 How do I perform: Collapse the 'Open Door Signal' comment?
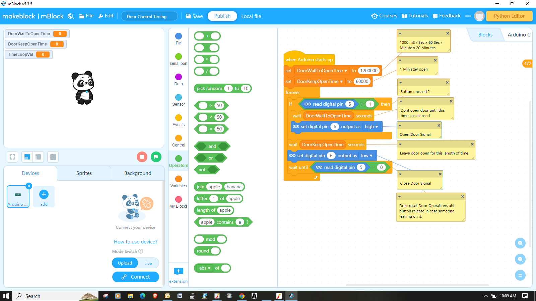pyautogui.click(x=400, y=125)
